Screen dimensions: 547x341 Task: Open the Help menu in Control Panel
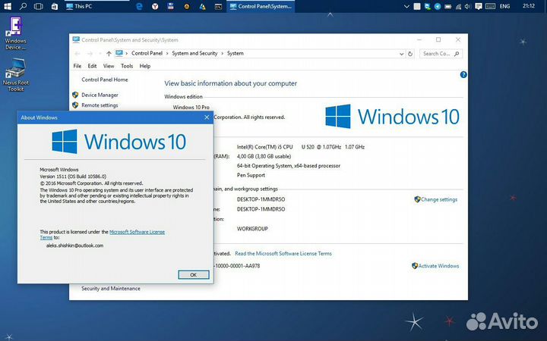(145, 66)
